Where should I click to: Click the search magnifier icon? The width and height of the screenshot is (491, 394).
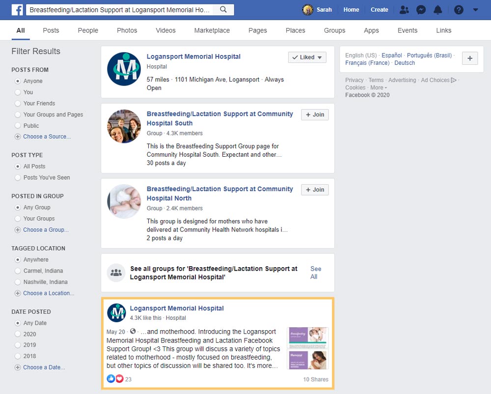click(223, 10)
